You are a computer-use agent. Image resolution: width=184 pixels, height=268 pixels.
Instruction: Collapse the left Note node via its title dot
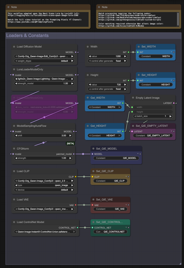pos(8,7)
